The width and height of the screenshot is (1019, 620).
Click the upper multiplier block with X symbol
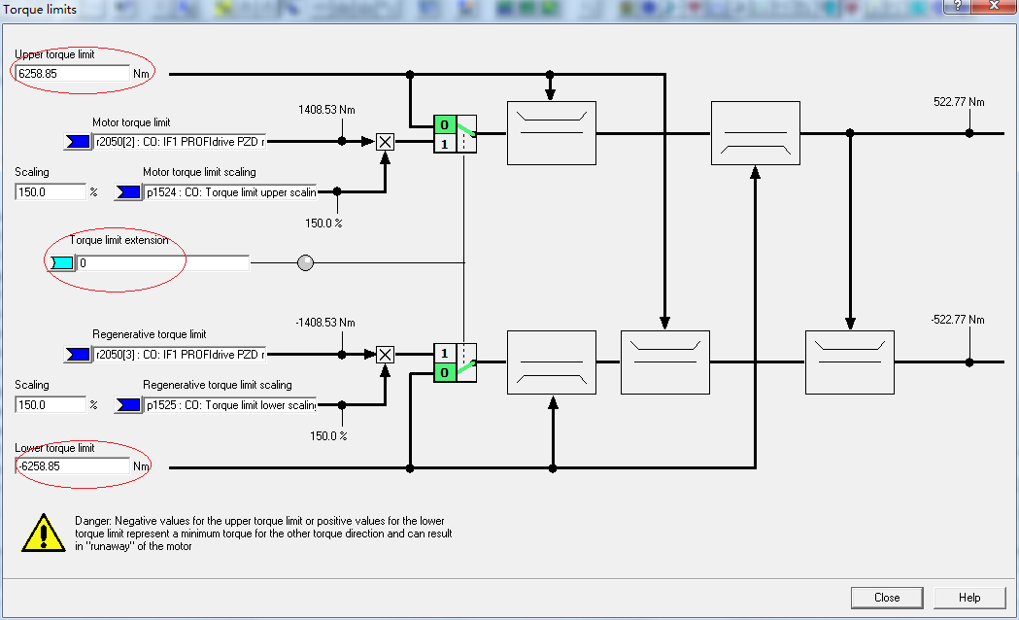tap(386, 141)
